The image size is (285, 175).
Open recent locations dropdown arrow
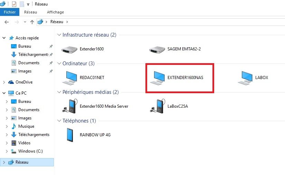coord(25,22)
